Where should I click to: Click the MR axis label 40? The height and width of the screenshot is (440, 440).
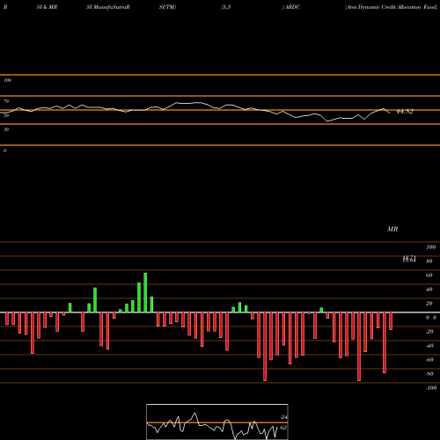pyautogui.click(x=429, y=290)
